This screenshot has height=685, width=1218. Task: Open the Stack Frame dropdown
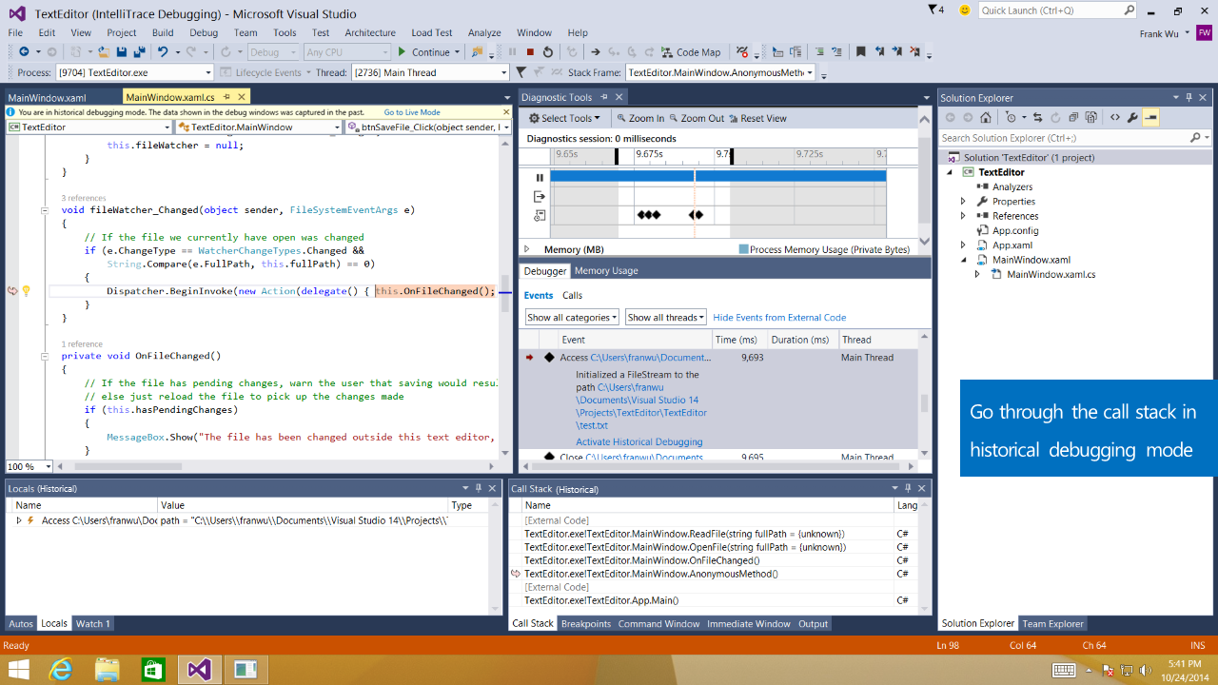pos(720,72)
